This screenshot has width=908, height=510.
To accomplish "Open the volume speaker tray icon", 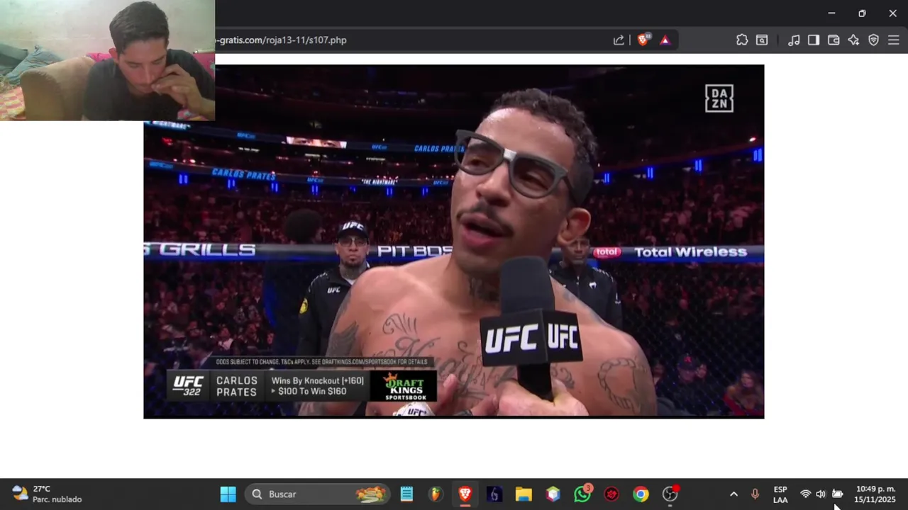I will click(x=821, y=494).
